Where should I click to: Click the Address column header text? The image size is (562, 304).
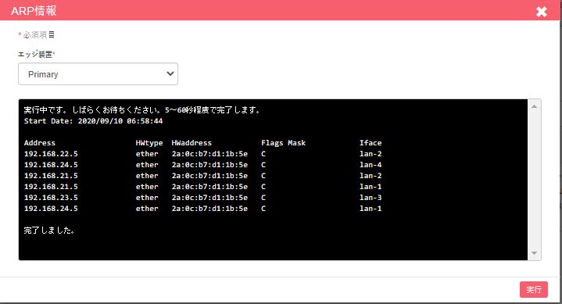click(40, 143)
